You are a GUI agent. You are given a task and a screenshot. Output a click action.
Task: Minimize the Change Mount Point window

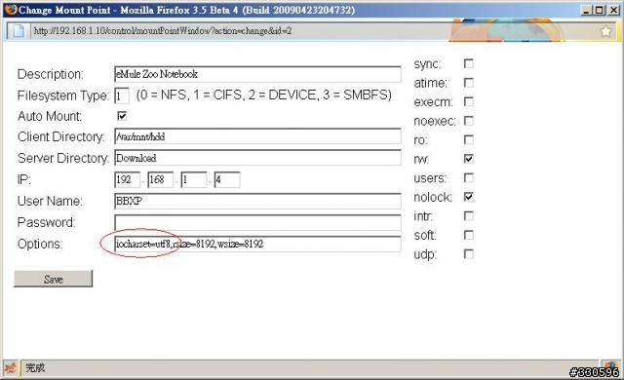585,10
